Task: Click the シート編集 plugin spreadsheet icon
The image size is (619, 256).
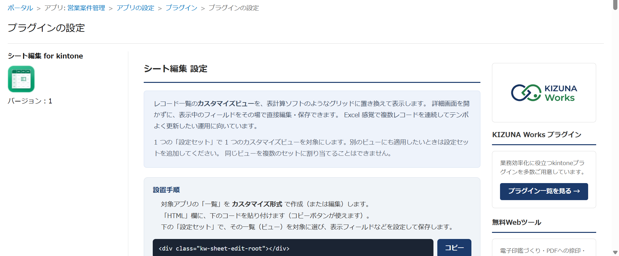Action: (x=21, y=79)
